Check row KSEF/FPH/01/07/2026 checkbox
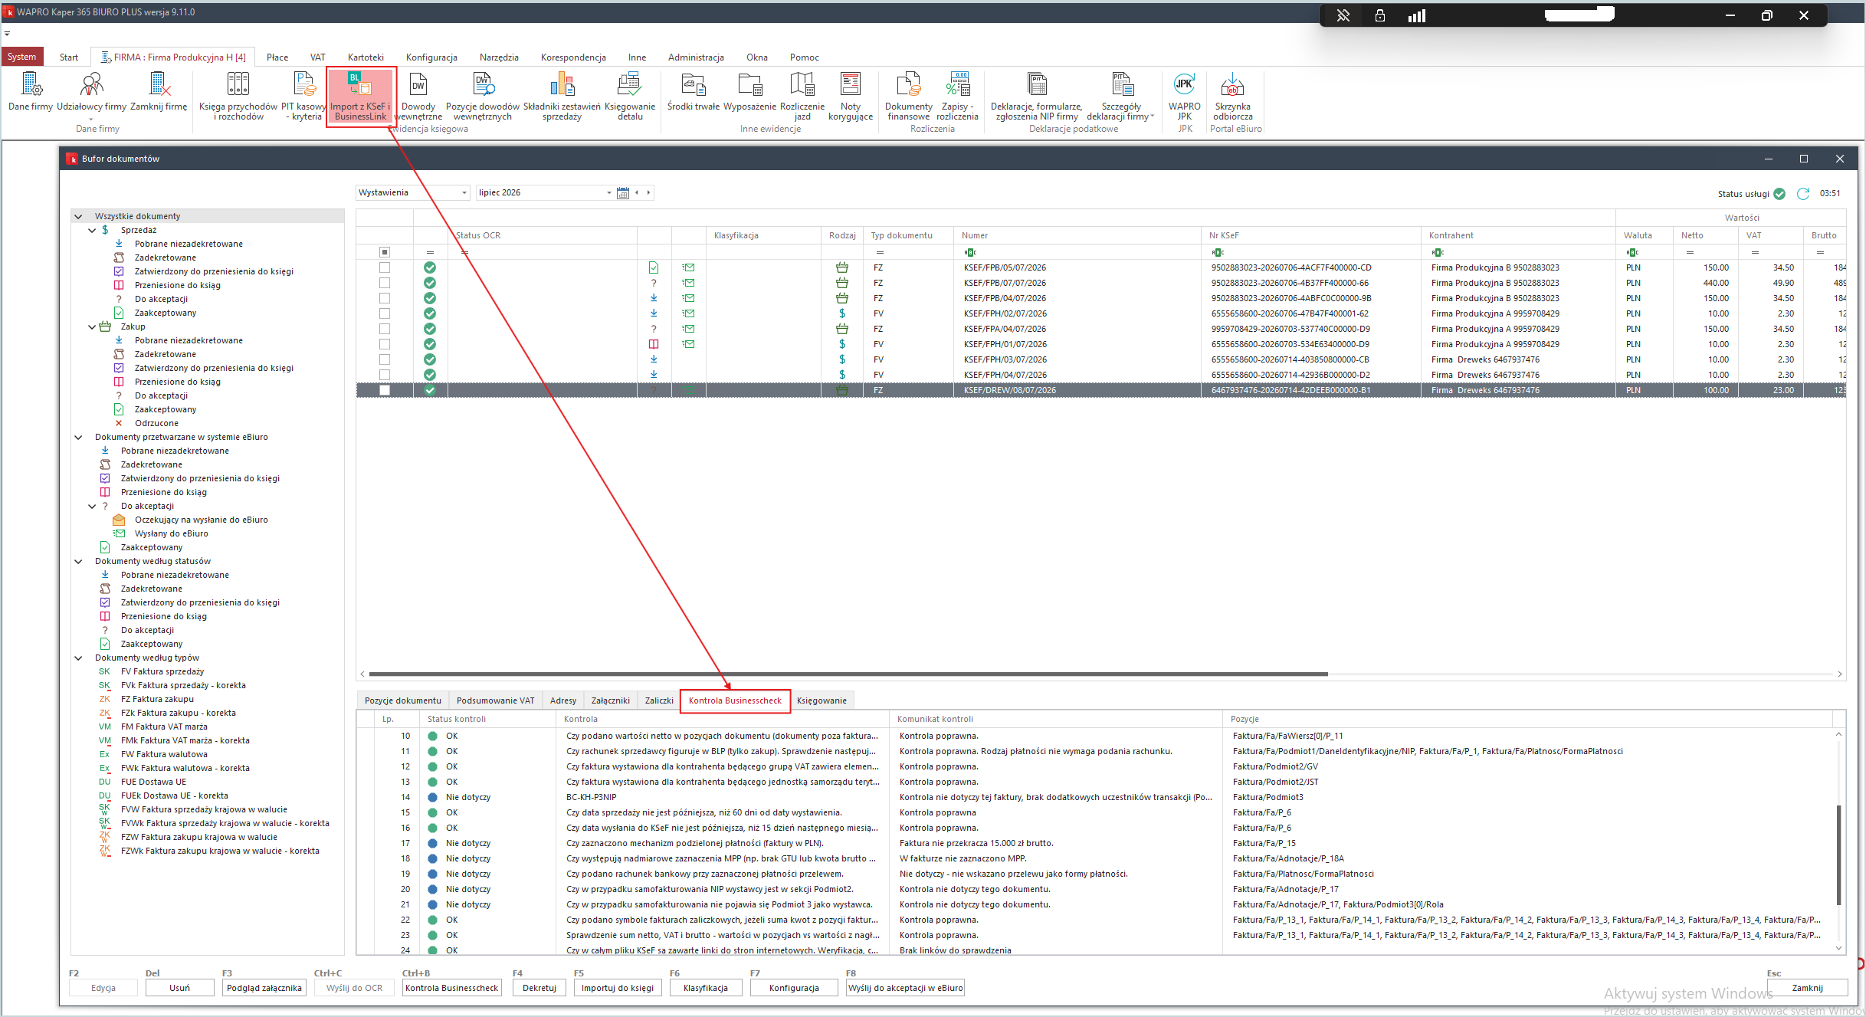The width and height of the screenshot is (1866, 1017). pyautogui.click(x=385, y=344)
